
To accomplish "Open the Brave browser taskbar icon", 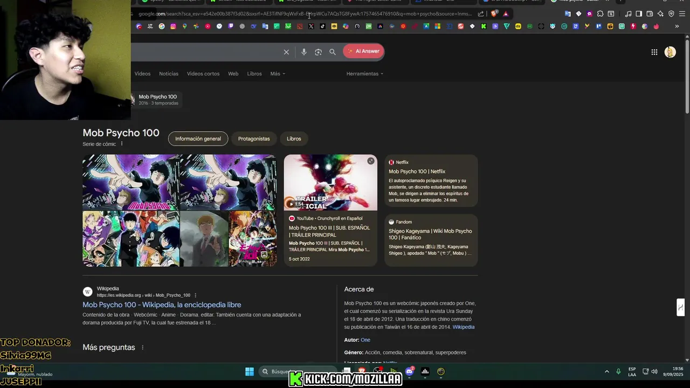I will tap(362, 371).
